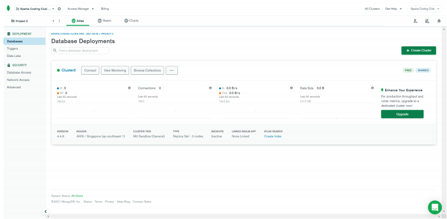The height and width of the screenshot is (219, 447).
Task: Click the vertical scrollbar up arrow
Action: click(444, 29)
